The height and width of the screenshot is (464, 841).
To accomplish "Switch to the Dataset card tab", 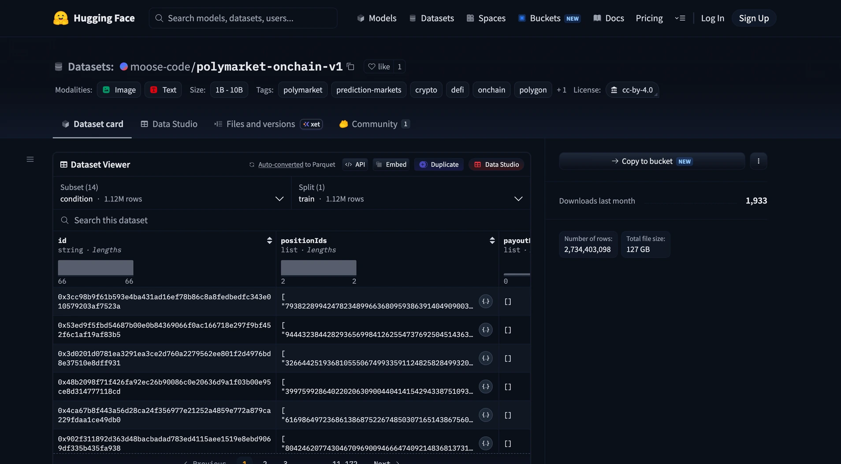I will click(x=92, y=124).
